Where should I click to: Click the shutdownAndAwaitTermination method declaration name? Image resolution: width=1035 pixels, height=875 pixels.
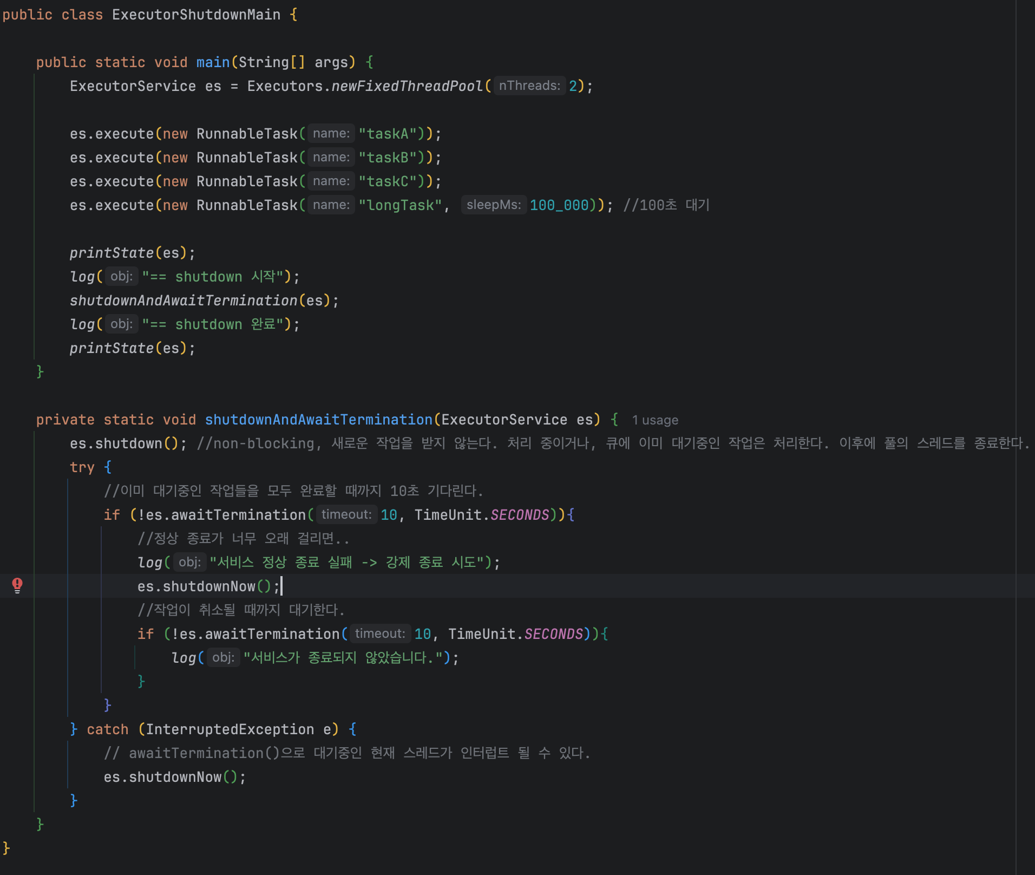tap(319, 420)
